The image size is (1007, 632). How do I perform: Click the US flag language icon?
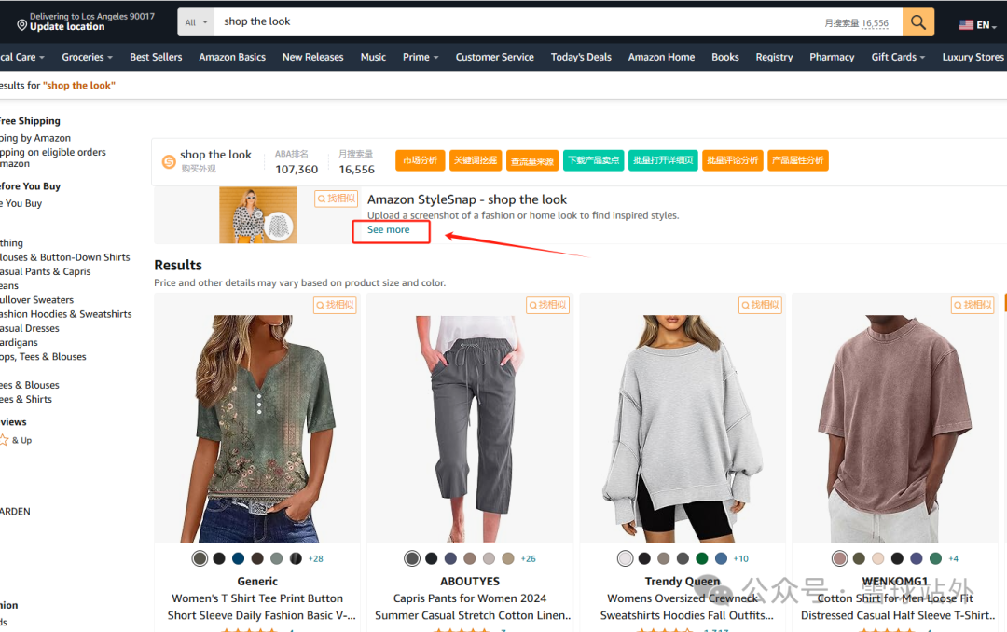tap(966, 25)
